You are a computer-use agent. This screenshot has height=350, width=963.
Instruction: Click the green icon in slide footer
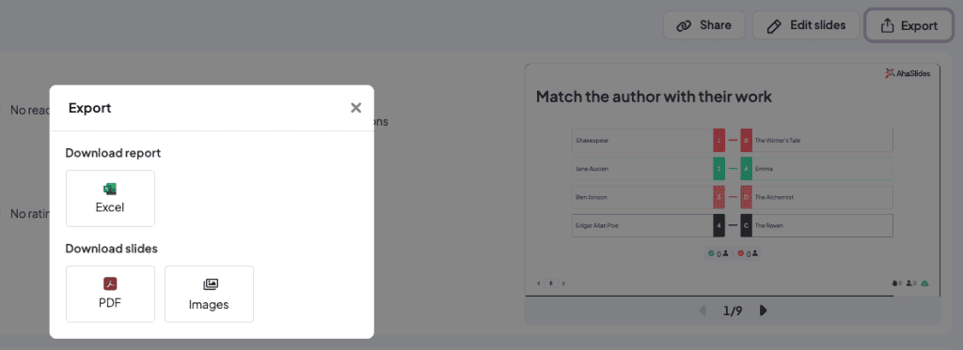pos(925,283)
